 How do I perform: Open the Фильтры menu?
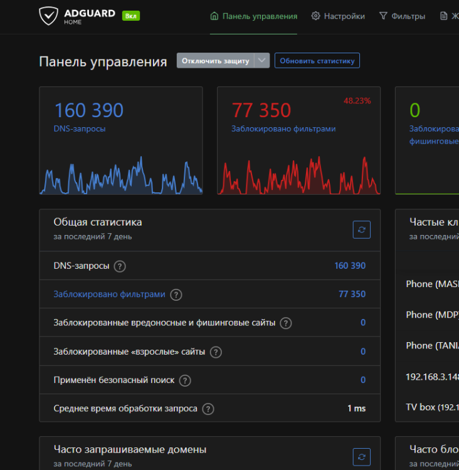402,16
